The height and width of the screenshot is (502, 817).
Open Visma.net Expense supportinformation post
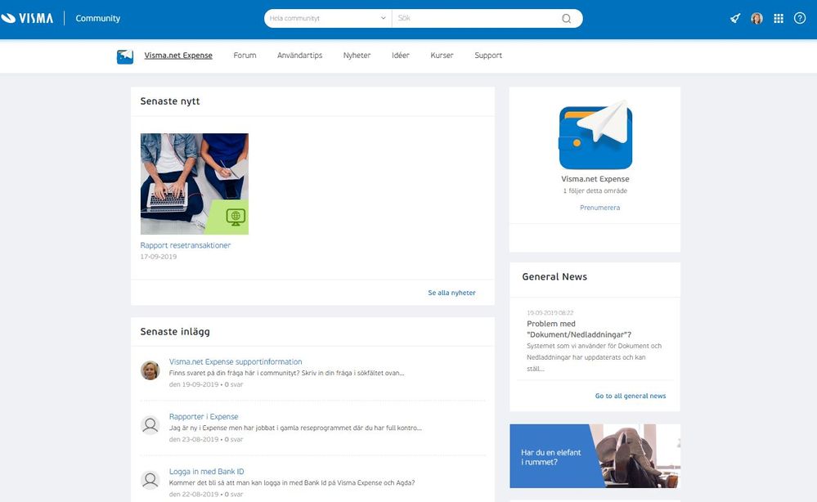coord(236,361)
